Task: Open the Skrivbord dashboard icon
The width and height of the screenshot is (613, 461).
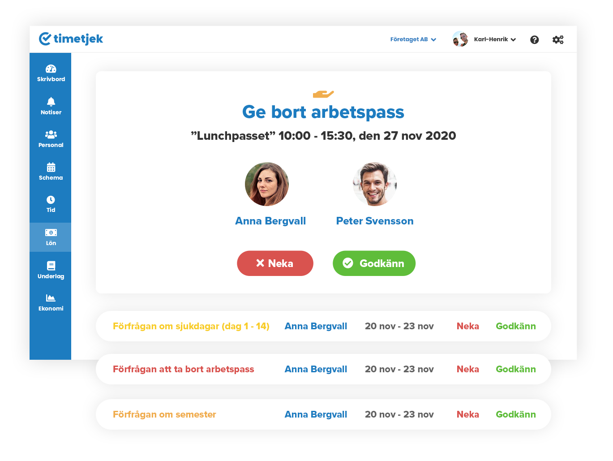Action: 51,69
